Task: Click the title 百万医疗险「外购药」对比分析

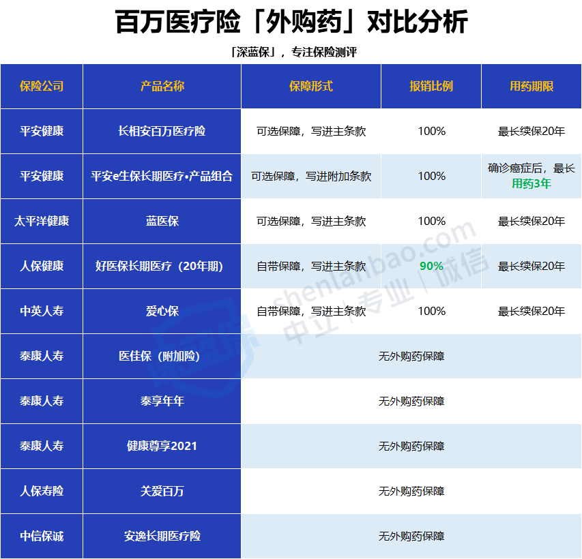Action: tap(291, 22)
